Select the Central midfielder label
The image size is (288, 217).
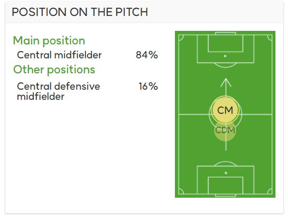pos(59,55)
